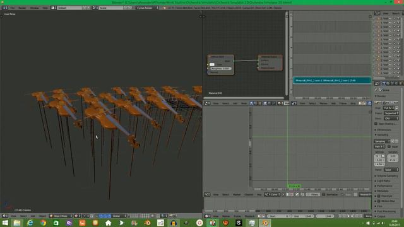The height and width of the screenshot is (227, 404).
Task: Click the Diffuse BSDF color swatch
Action: [212, 64]
